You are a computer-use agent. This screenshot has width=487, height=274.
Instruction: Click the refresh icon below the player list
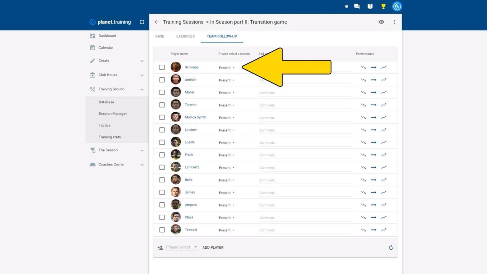391,248
